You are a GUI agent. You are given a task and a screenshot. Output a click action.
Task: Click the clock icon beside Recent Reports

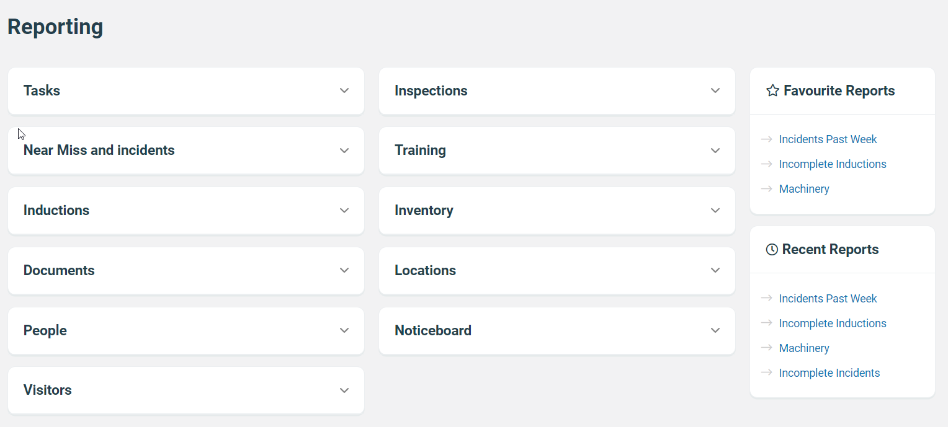772,249
